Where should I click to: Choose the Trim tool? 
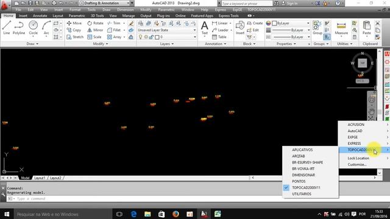(x=114, y=23)
